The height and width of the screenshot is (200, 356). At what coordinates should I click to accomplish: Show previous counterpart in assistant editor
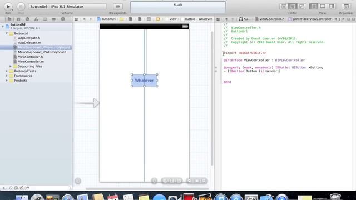(335, 19)
